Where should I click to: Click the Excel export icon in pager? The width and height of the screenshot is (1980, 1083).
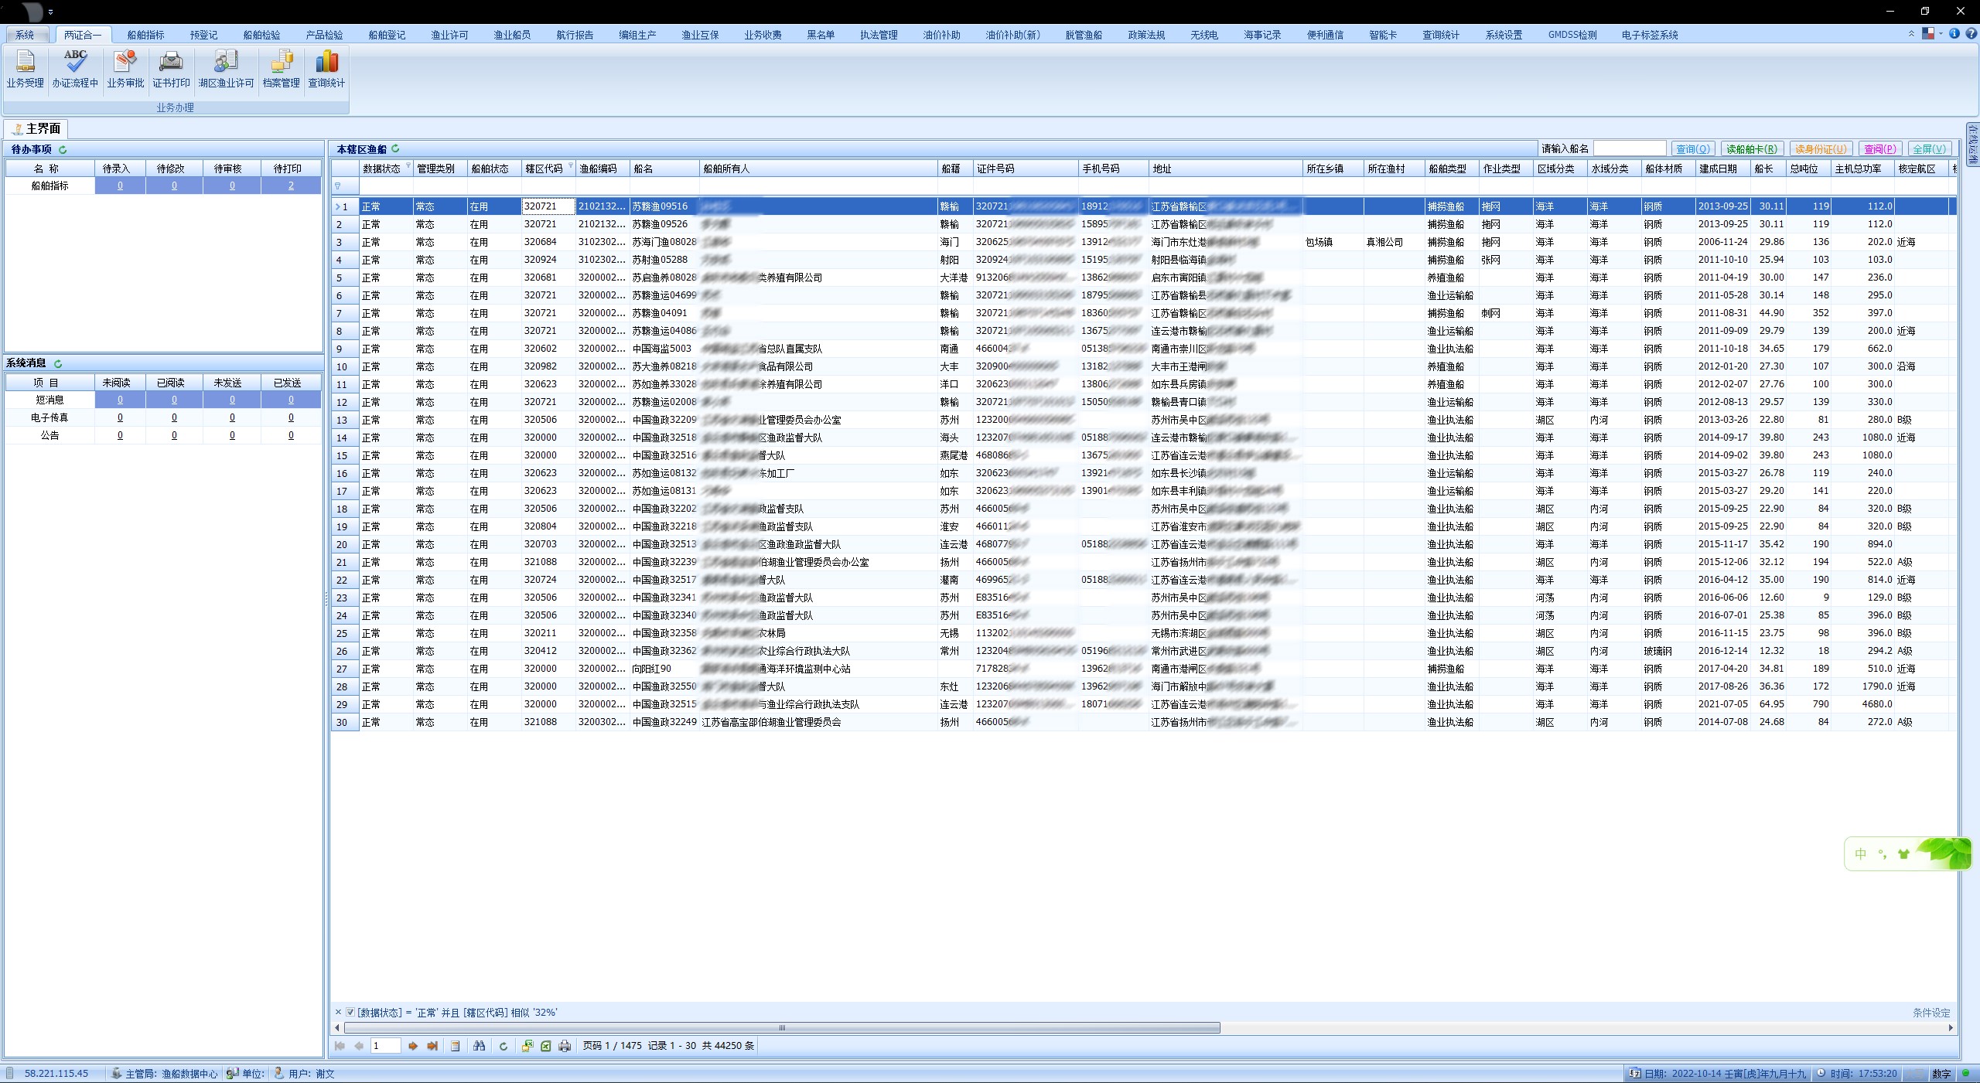tap(546, 1046)
